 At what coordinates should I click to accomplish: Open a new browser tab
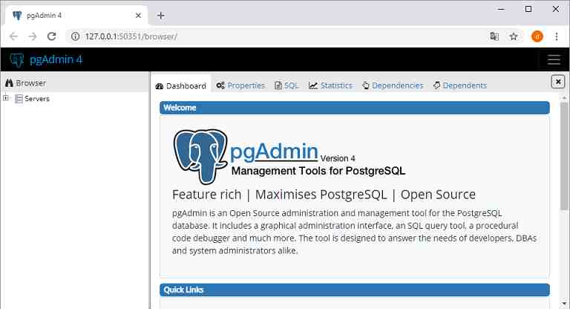(x=160, y=16)
